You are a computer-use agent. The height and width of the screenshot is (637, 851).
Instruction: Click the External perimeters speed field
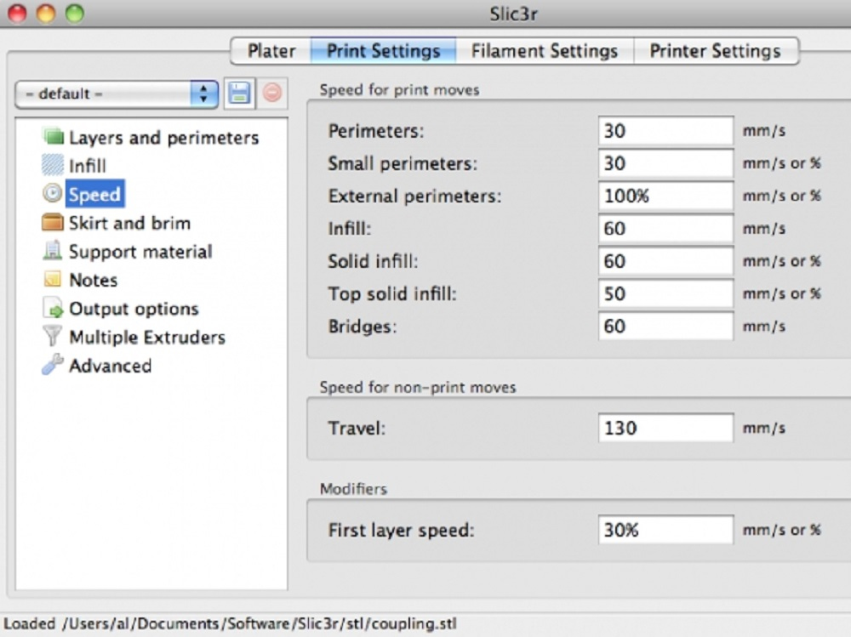point(666,196)
